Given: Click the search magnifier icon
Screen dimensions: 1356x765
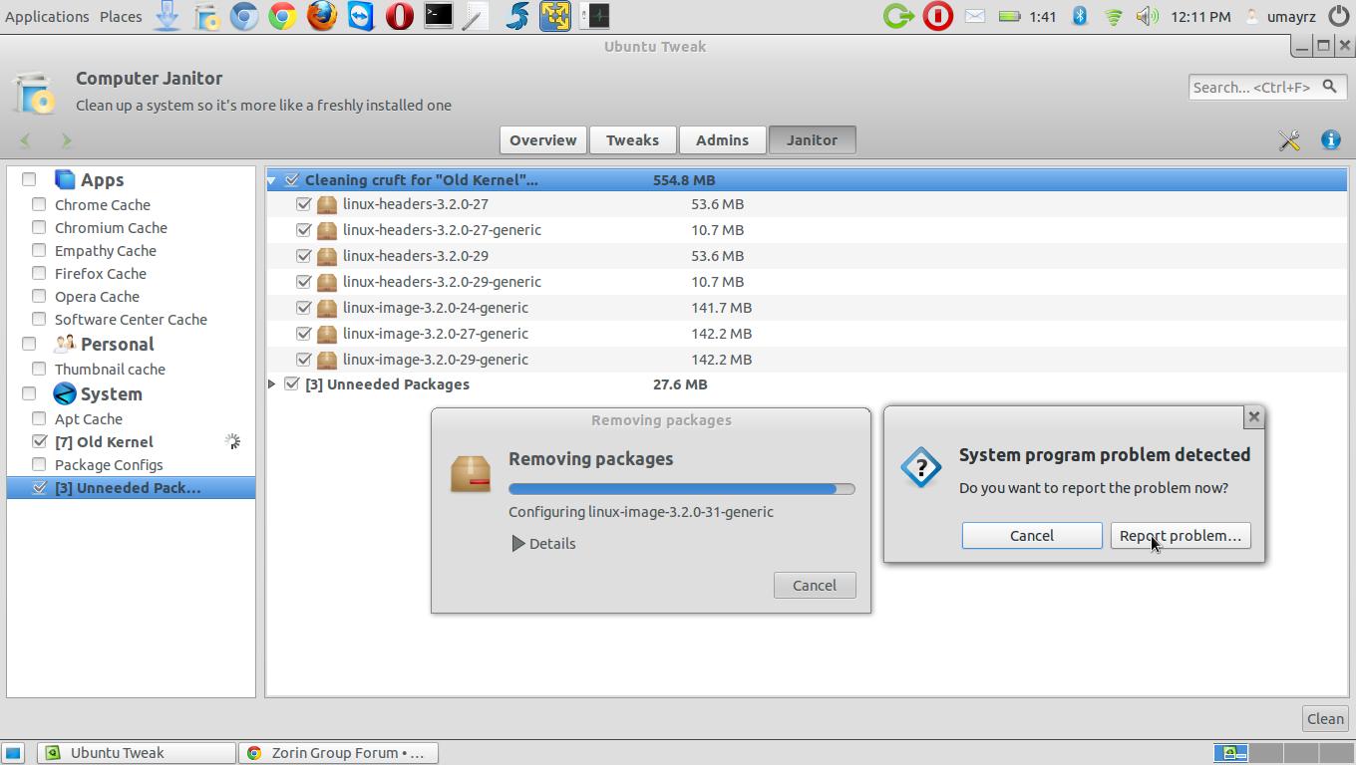Looking at the screenshot, I should (1329, 87).
